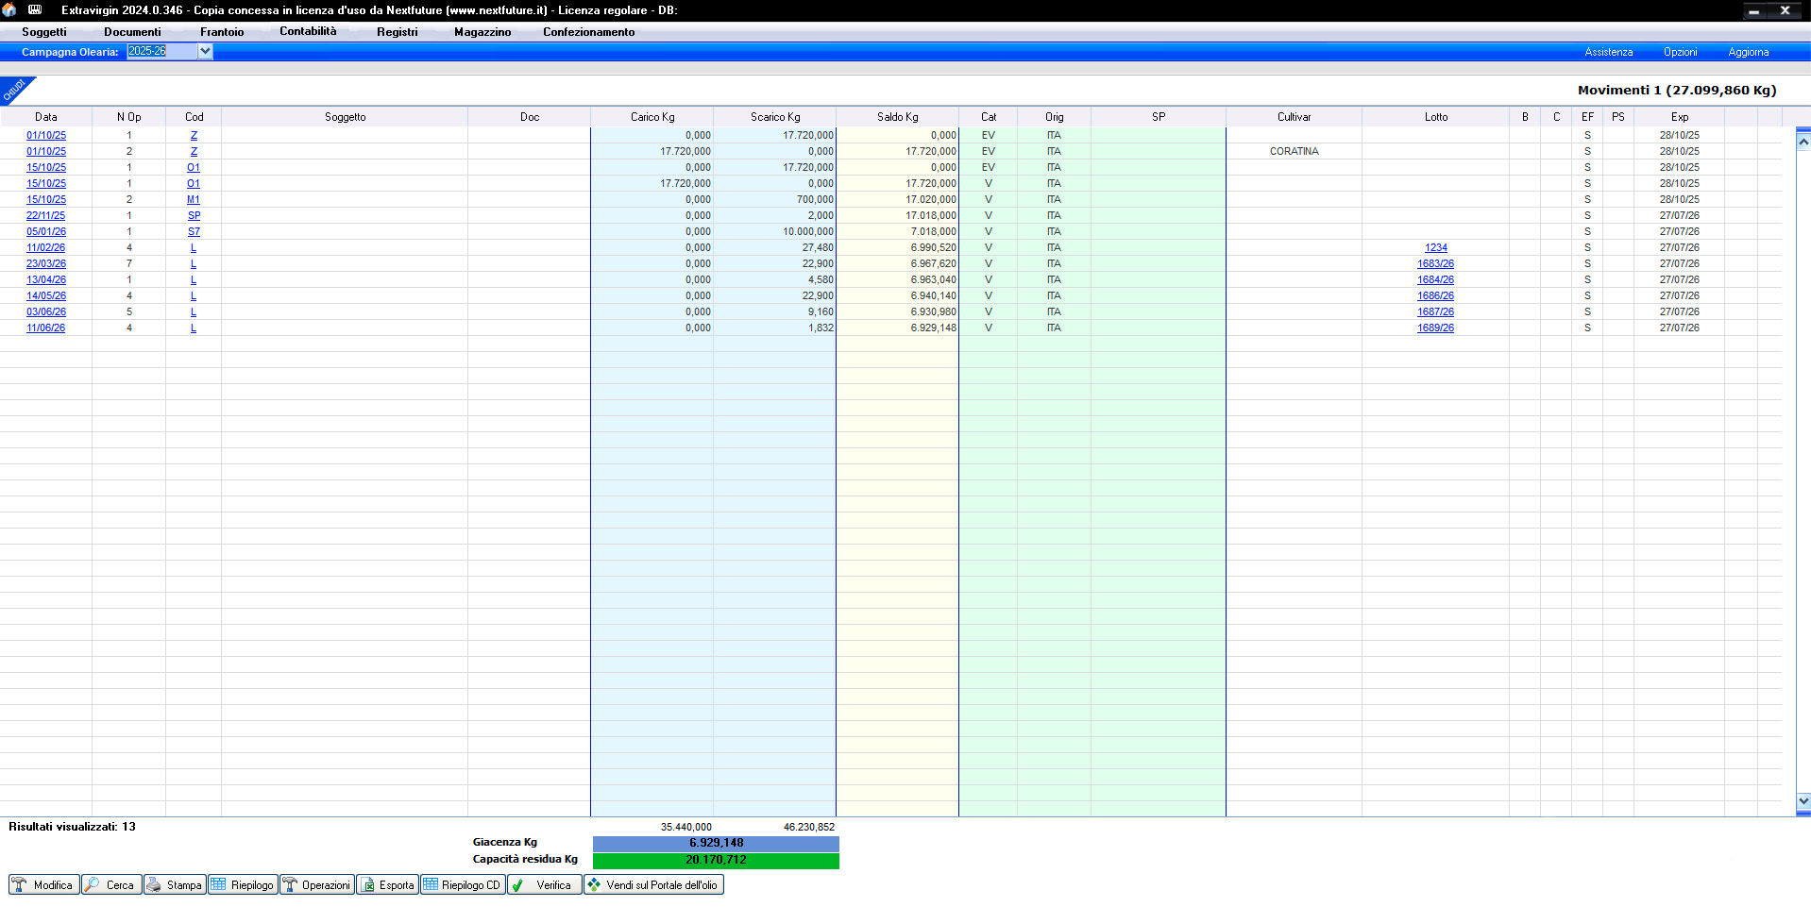1811x907 pixels.
Task: Click the Saldo Kg column header
Action: [897, 117]
